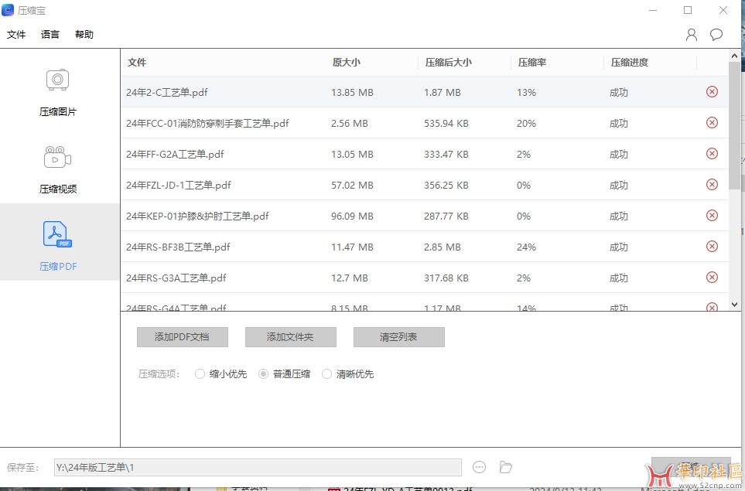Click the scrollbar down arrow
Screen dimensions: 745x491
tap(733, 304)
